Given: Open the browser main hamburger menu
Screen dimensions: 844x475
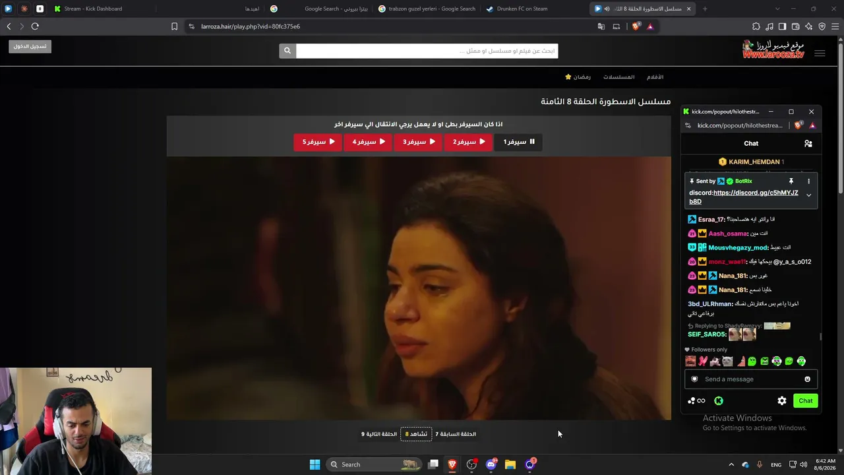Looking at the screenshot, I should (x=835, y=26).
